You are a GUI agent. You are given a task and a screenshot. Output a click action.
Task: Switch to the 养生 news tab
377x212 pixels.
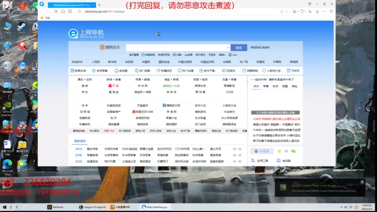click(295, 86)
